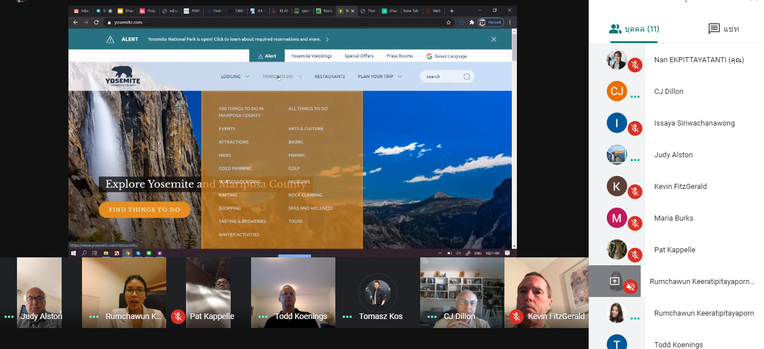Image resolution: width=764 pixels, height=349 pixels.
Task: Switch to the แชท (chat) tab
Action: click(724, 29)
